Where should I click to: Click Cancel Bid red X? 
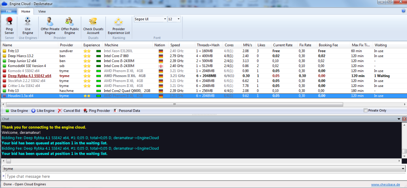pyautogui.click(x=60, y=111)
